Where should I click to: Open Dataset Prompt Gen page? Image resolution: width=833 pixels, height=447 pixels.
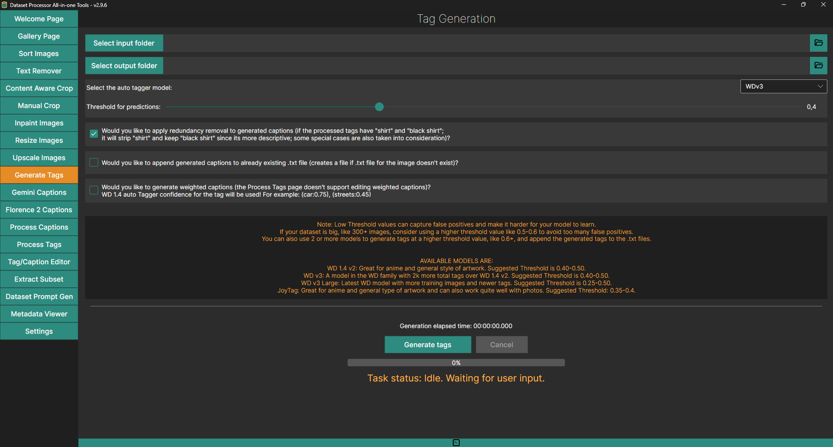tap(39, 296)
